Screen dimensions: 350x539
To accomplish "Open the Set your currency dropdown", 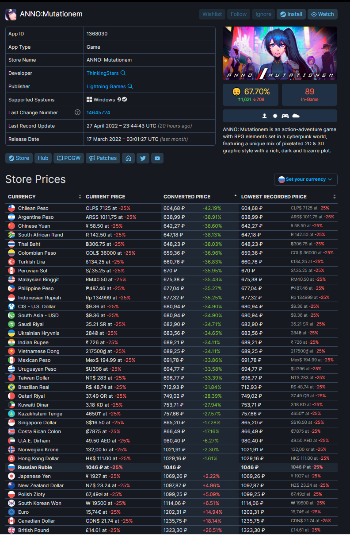I will click(x=306, y=179).
